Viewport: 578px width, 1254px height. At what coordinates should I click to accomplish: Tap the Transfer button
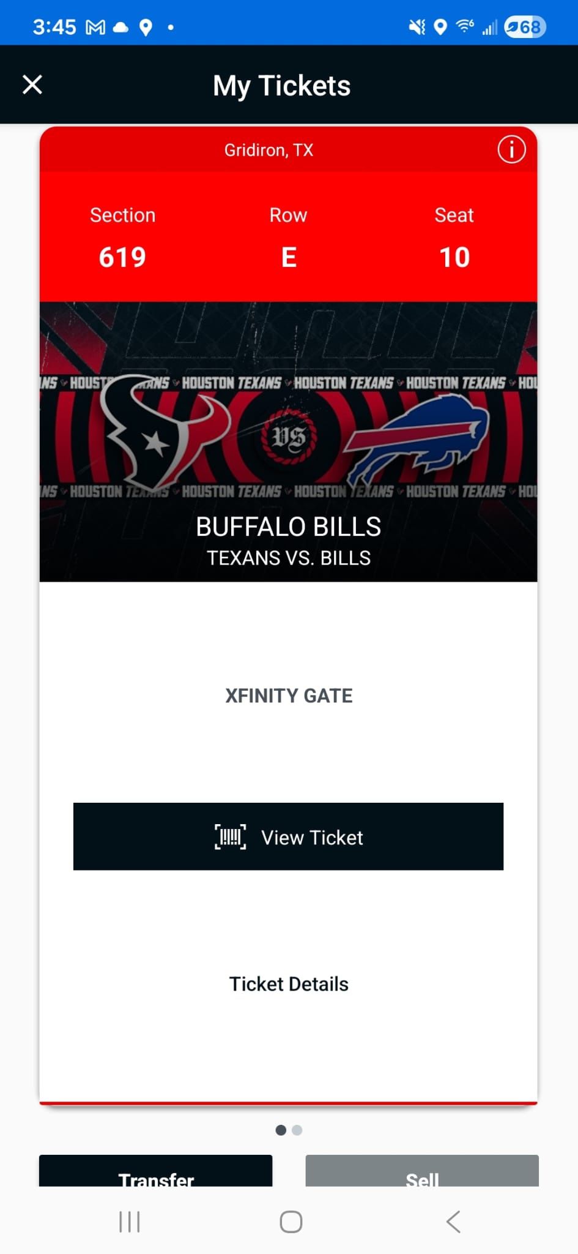point(155,1173)
